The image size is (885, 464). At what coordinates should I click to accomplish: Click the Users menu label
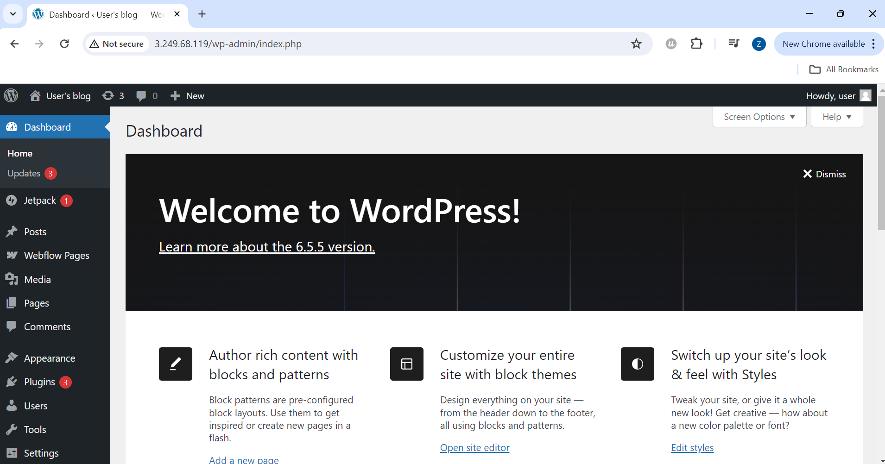[36, 406]
